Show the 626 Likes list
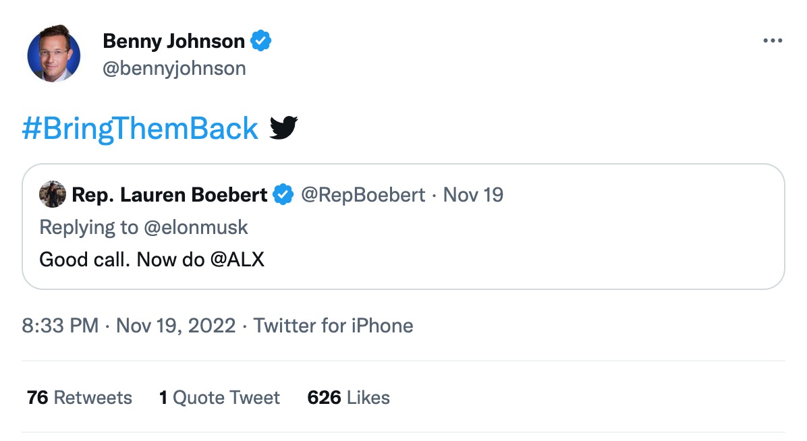807x441 pixels. tap(348, 398)
